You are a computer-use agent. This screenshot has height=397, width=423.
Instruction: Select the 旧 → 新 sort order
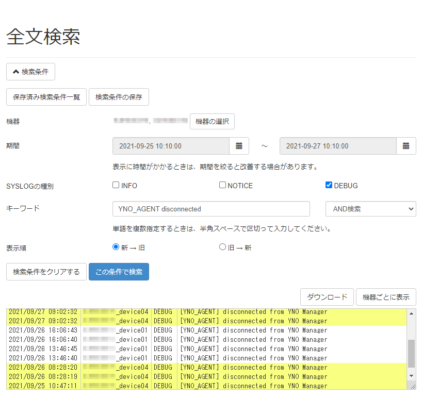222,248
